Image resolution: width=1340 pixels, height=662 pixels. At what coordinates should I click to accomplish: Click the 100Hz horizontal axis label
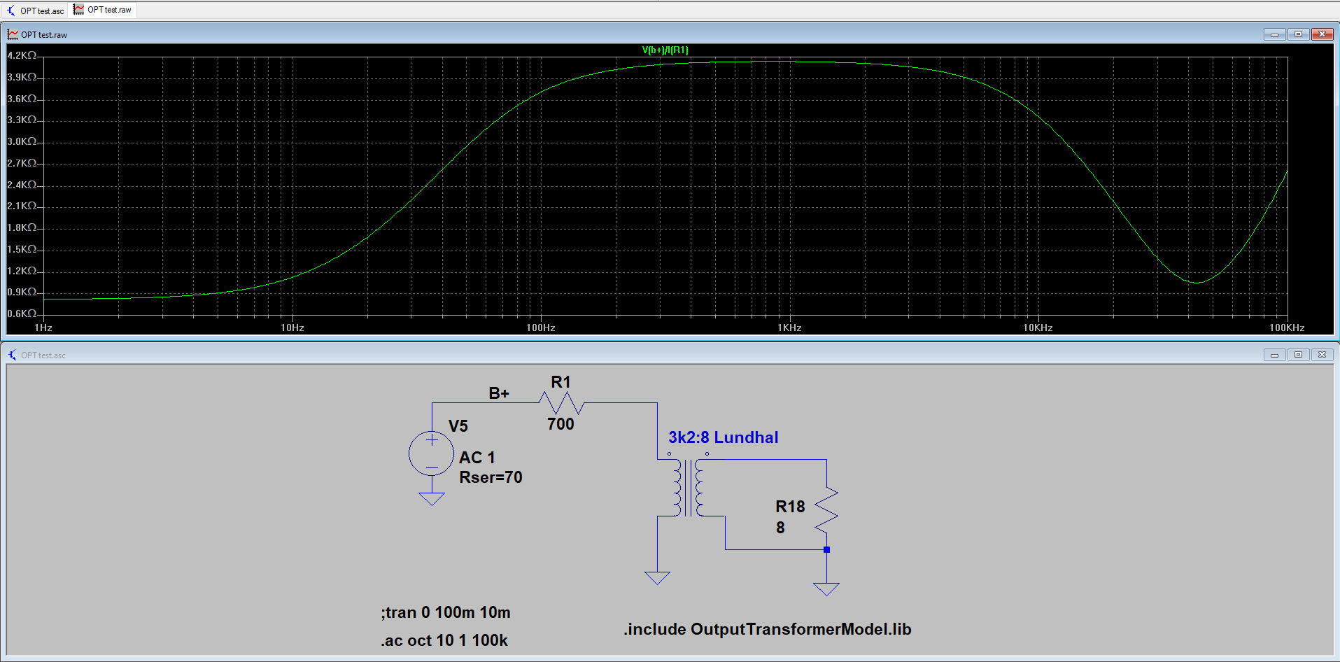point(541,328)
